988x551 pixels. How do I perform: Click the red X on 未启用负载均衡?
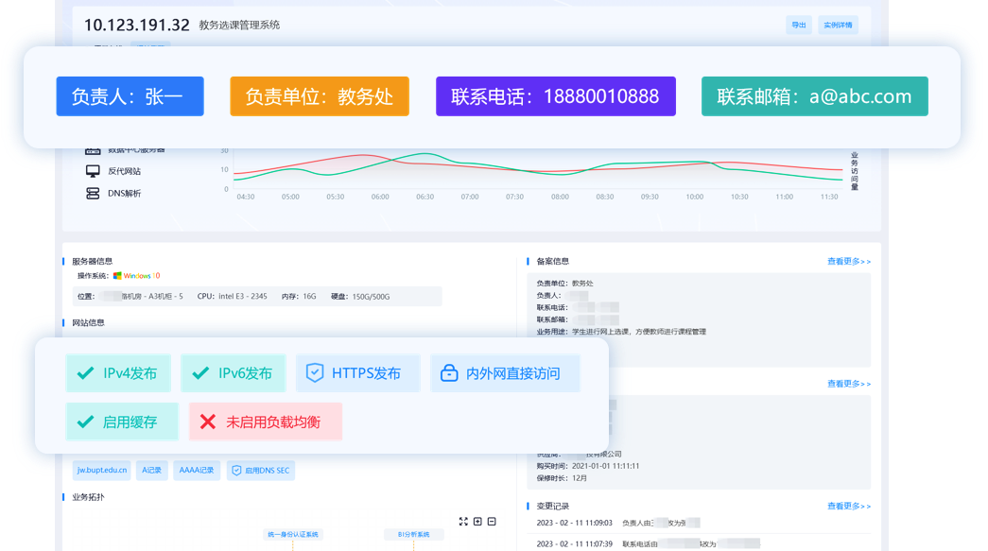tap(208, 422)
